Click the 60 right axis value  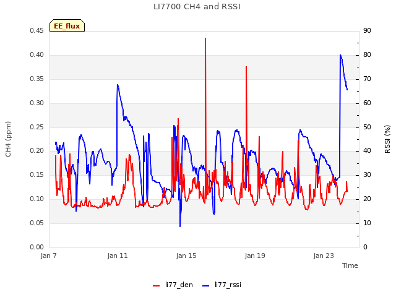367,103
